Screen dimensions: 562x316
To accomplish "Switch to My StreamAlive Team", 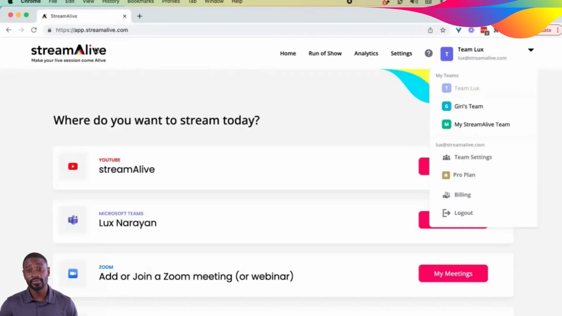I will (482, 124).
